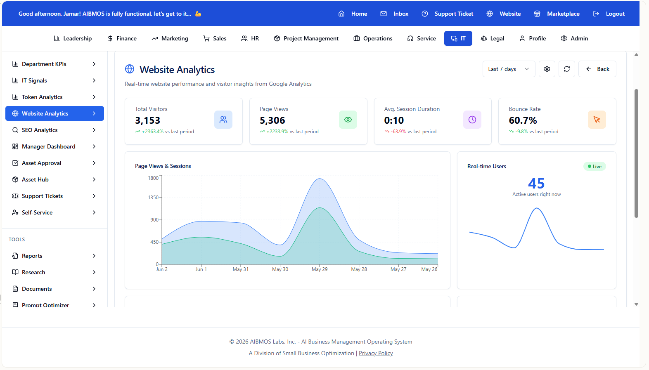Viewport: 649px width, 370px height.
Task: Select the HR tab
Action: (x=250, y=38)
